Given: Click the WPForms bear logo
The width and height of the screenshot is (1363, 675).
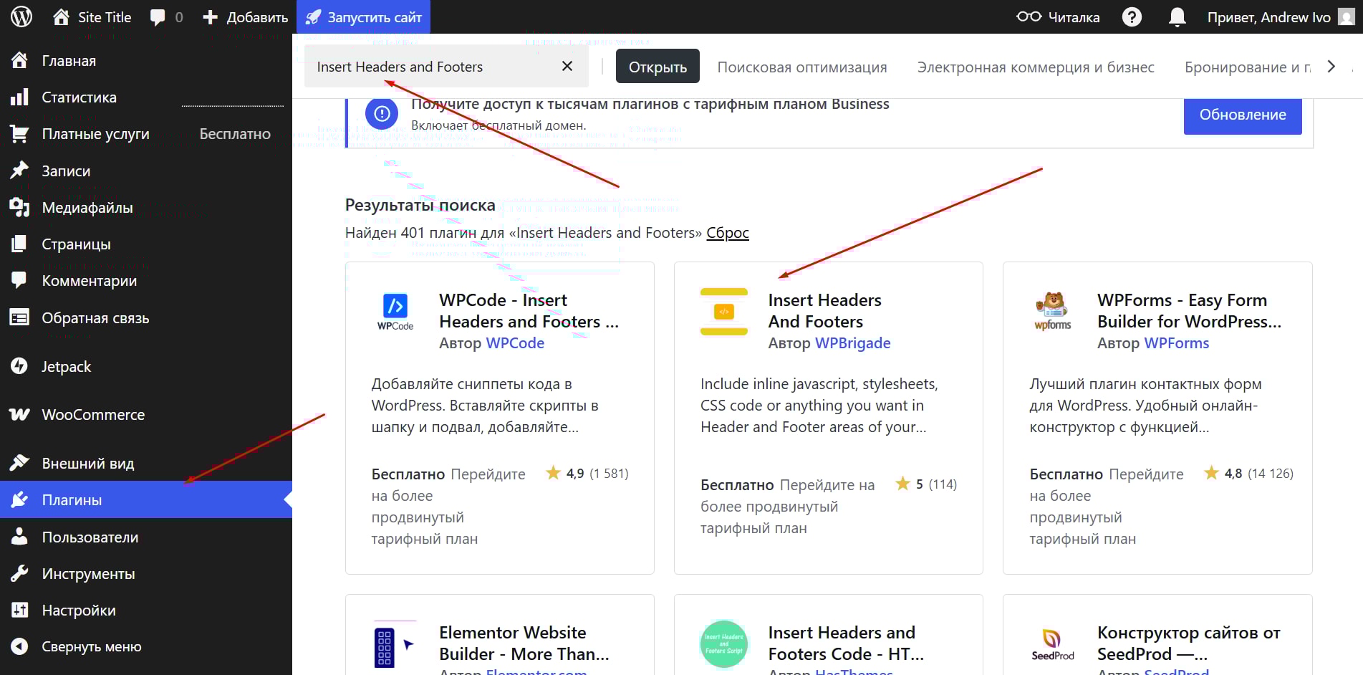Looking at the screenshot, I should coord(1053,311).
